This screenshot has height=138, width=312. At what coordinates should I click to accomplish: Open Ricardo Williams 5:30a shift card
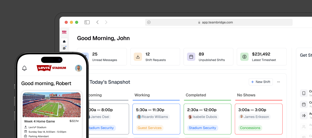point(156,119)
